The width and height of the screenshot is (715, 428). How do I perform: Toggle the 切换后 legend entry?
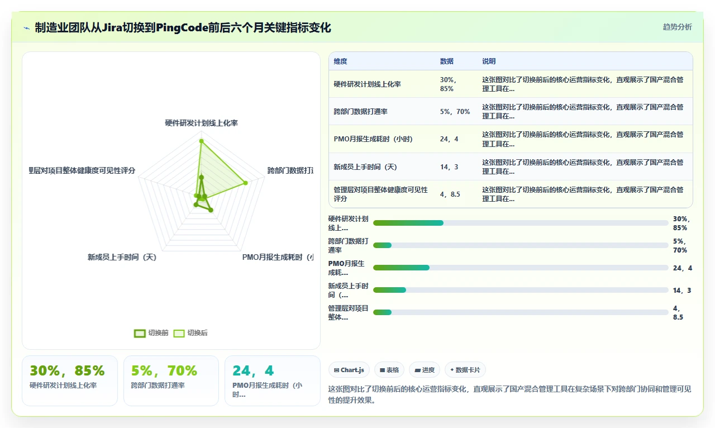pyautogui.click(x=190, y=333)
